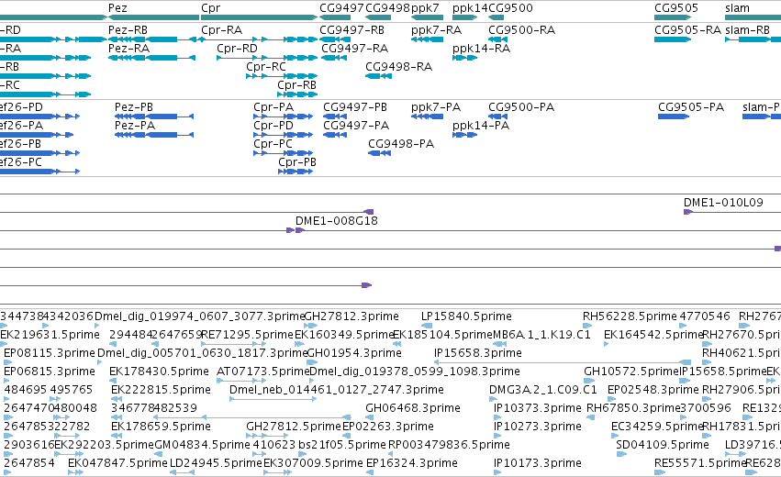Screen dimensions: 781x477
Task: Select the Pez-RA transcript
Action: point(152,58)
